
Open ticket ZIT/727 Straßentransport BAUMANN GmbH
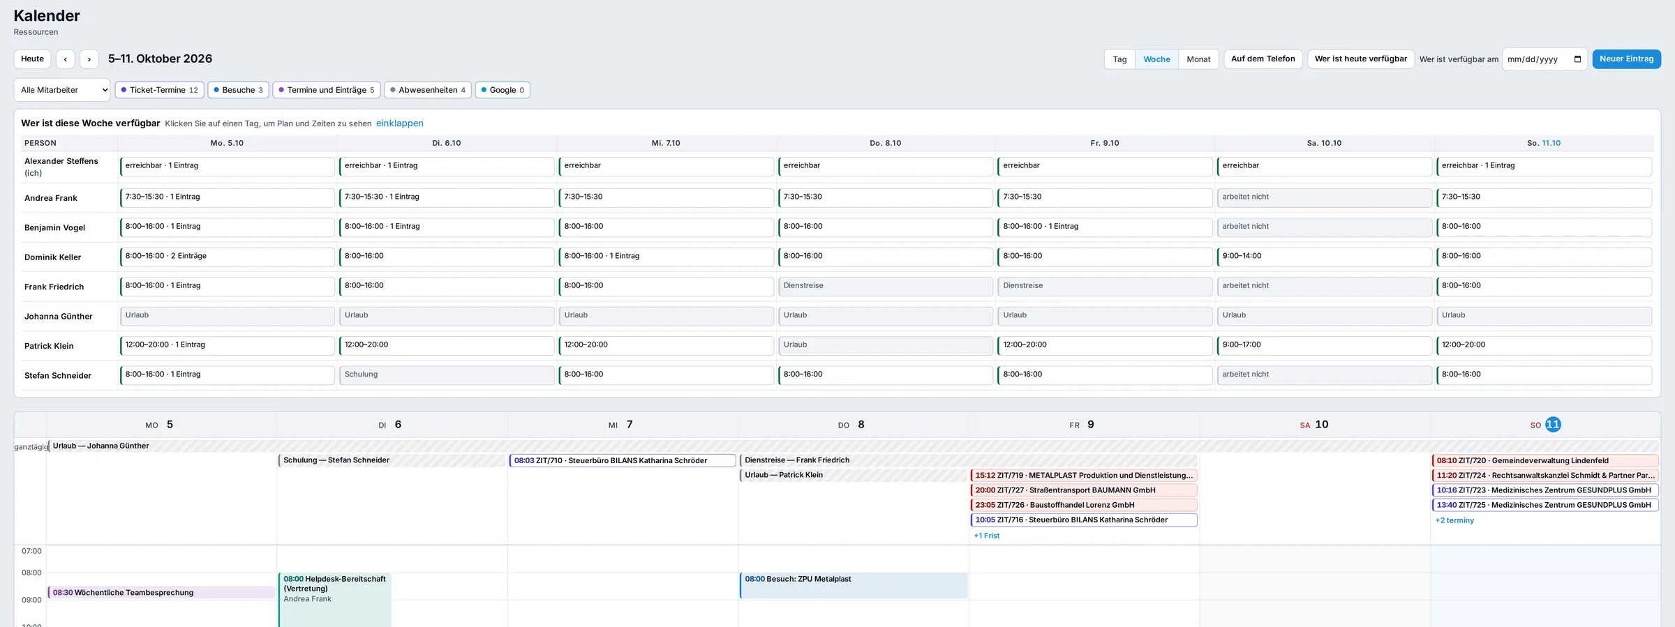pyautogui.click(x=1084, y=490)
